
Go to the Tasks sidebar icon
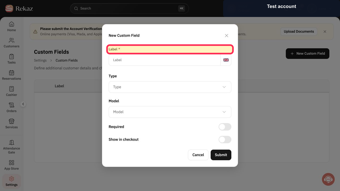(11, 57)
